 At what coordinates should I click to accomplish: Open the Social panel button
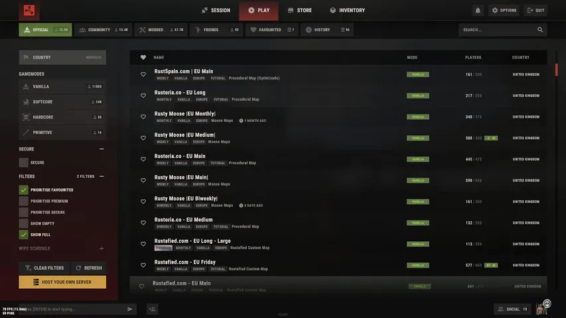click(512, 309)
